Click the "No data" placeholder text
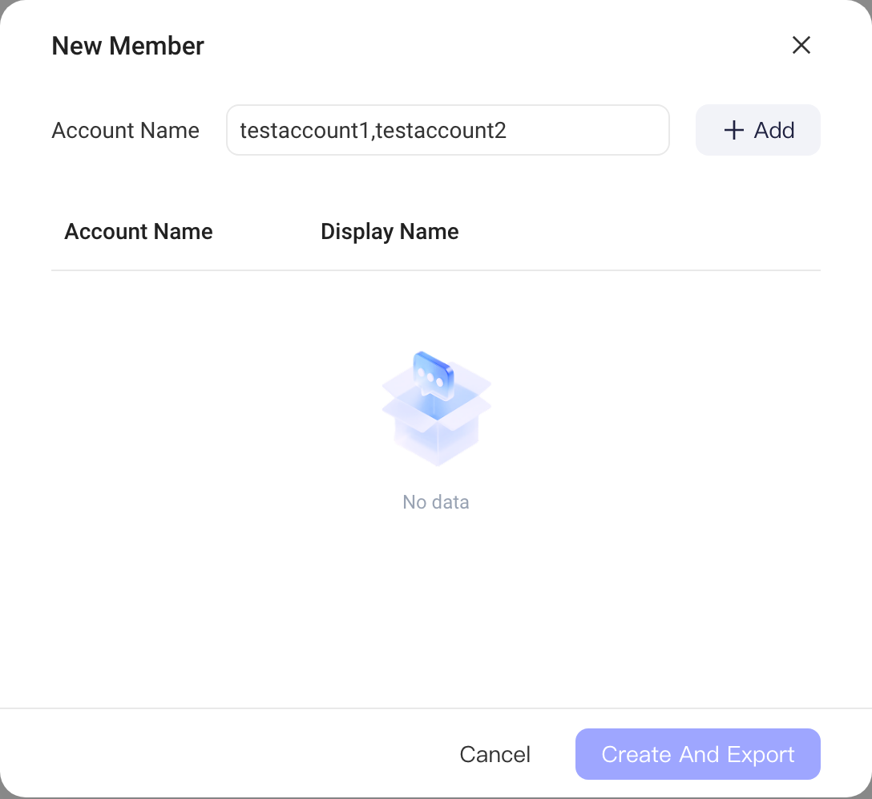872x799 pixels. [436, 502]
